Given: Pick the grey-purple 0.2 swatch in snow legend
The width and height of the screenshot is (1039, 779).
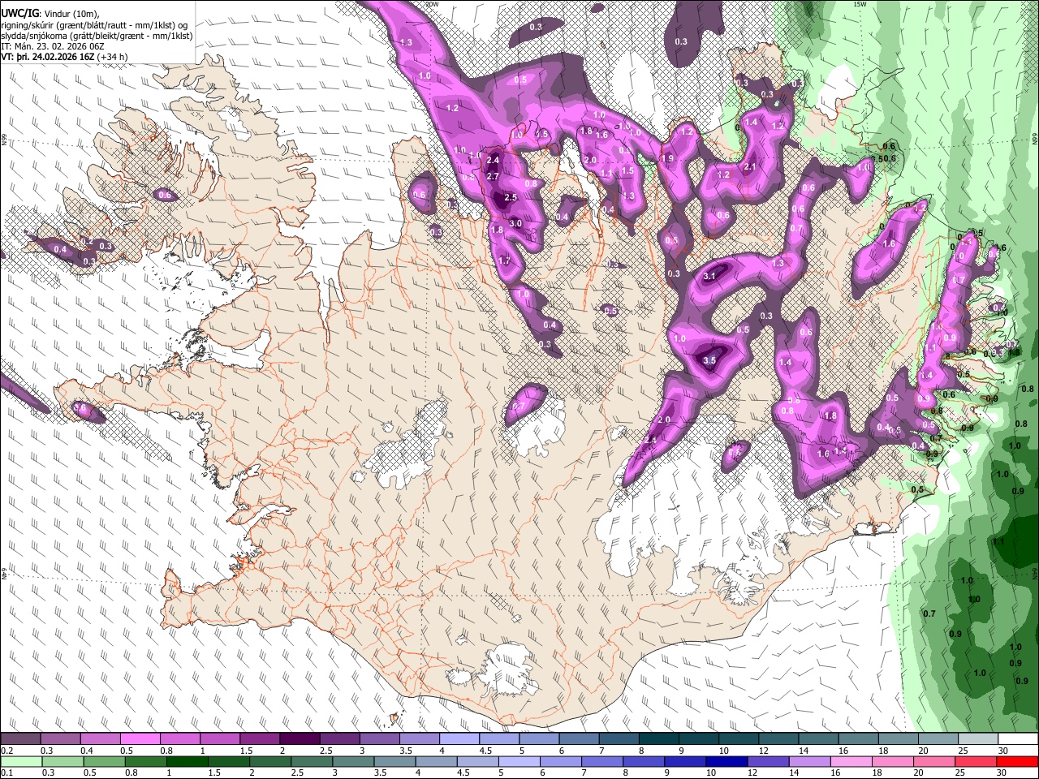Looking at the screenshot, I should coord(20,739).
